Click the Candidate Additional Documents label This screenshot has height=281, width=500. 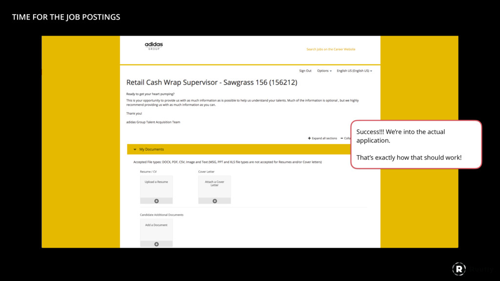(x=162, y=215)
